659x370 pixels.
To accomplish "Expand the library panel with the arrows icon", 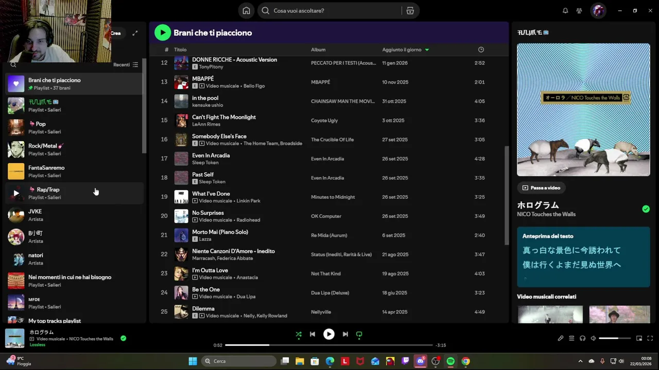I will [135, 33].
